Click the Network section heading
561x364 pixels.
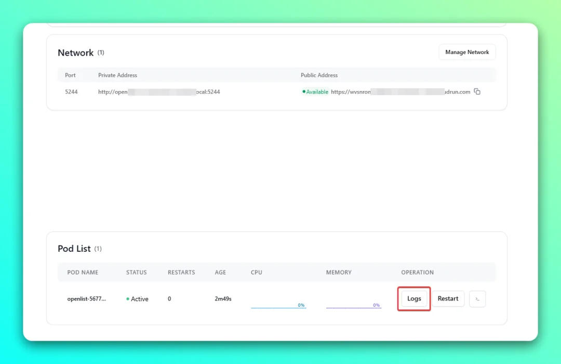tap(75, 53)
